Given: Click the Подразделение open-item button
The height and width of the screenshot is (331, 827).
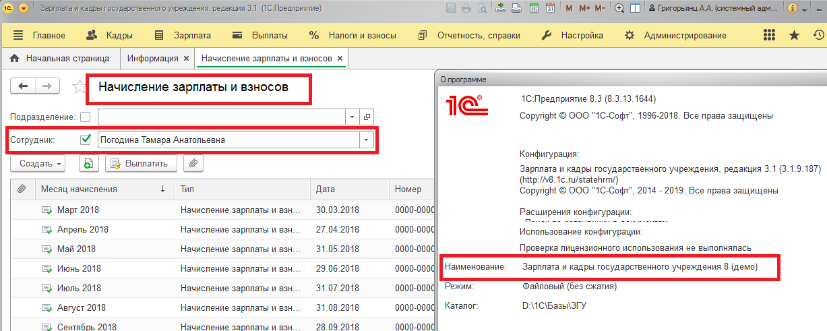Looking at the screenshot, I should coord(367,116).
